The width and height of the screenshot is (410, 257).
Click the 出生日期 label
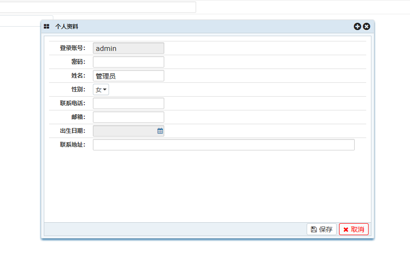pyautogui.click(x=72, y=131)
